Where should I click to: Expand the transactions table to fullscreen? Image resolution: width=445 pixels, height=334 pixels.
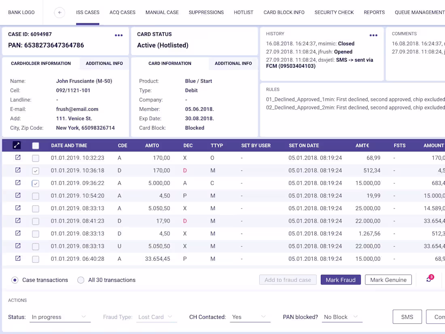[17, 145]
